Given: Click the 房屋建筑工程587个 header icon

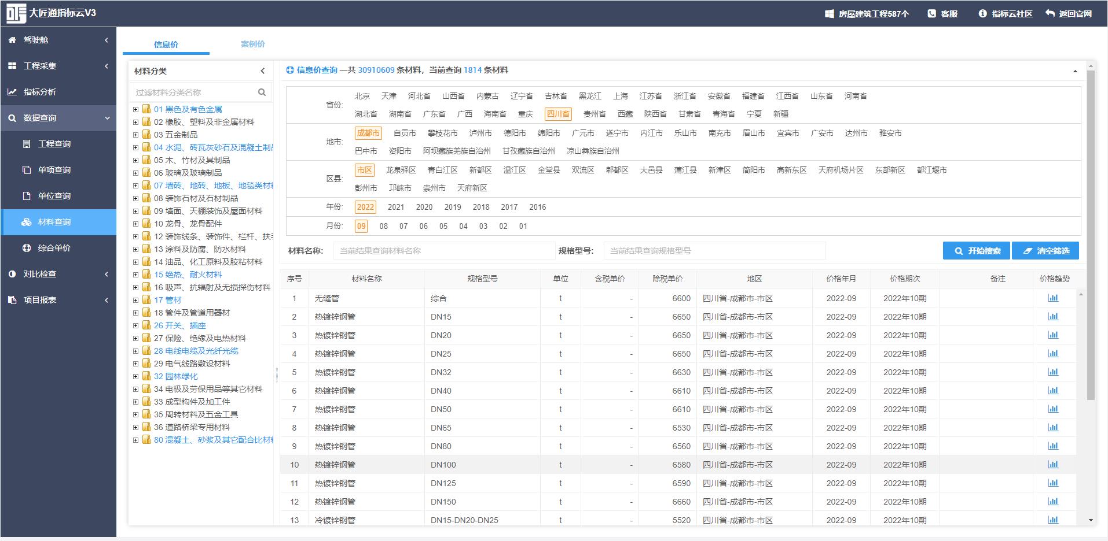Looking at the screenshot, I should [x=829, y=13].
